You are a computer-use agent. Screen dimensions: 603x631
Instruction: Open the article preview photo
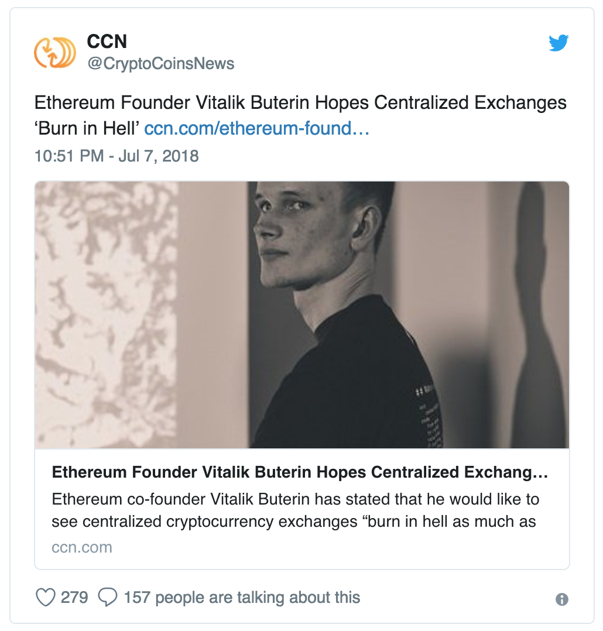(301, 314)
